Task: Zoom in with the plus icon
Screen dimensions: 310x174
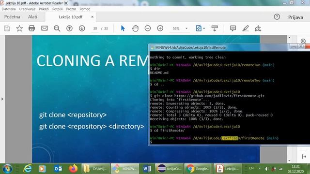Action: pyautogui.click(x=160, y=29)
